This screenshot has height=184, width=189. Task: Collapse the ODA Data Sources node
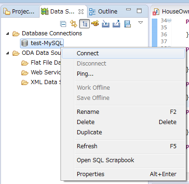point(7,53)
